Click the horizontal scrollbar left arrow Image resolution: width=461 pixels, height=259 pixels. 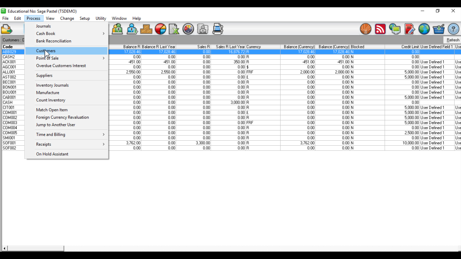pyautogui.click(x=5, y=249)
